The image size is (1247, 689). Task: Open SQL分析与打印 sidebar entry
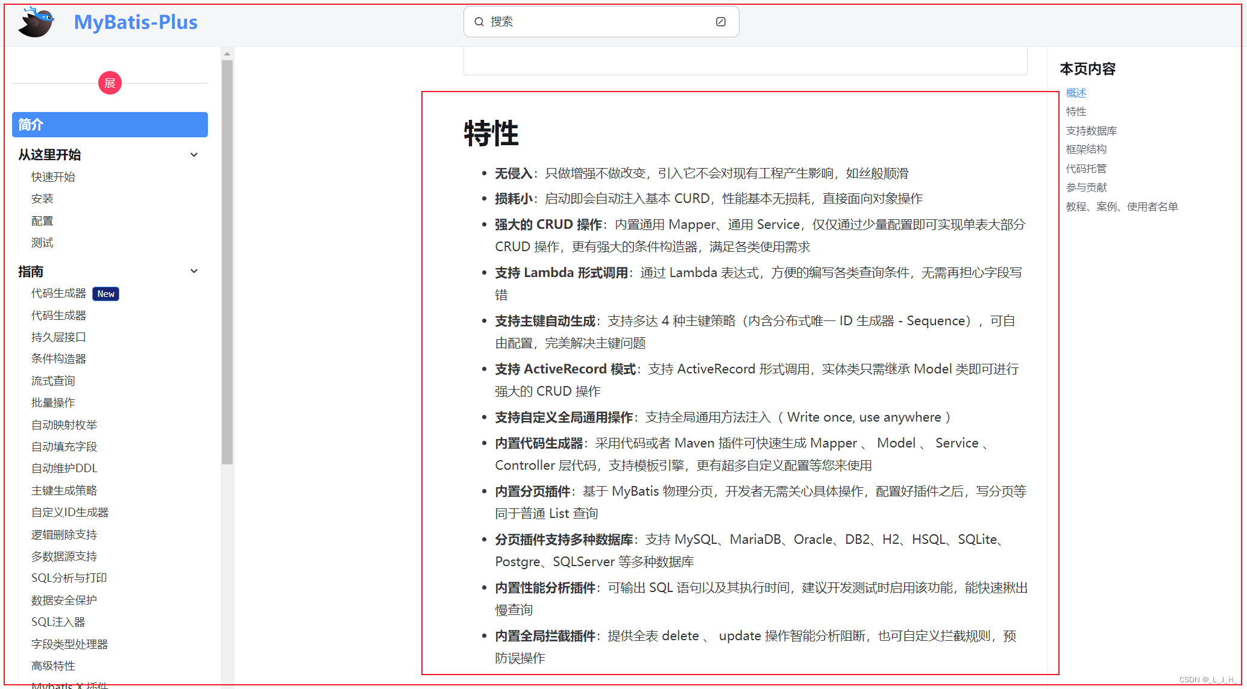click(69, 578)
